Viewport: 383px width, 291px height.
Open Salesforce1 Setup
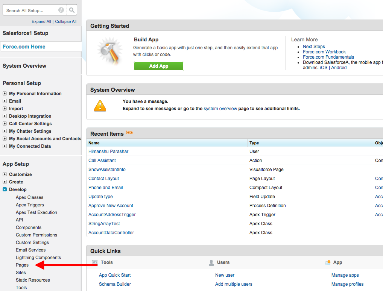point(26,33)
